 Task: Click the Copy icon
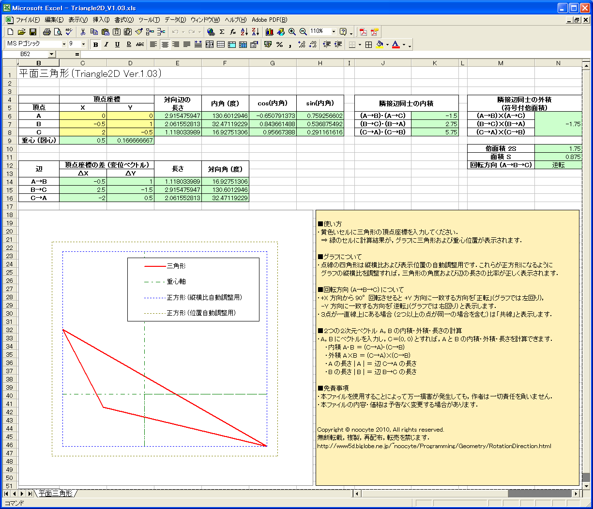94,32
